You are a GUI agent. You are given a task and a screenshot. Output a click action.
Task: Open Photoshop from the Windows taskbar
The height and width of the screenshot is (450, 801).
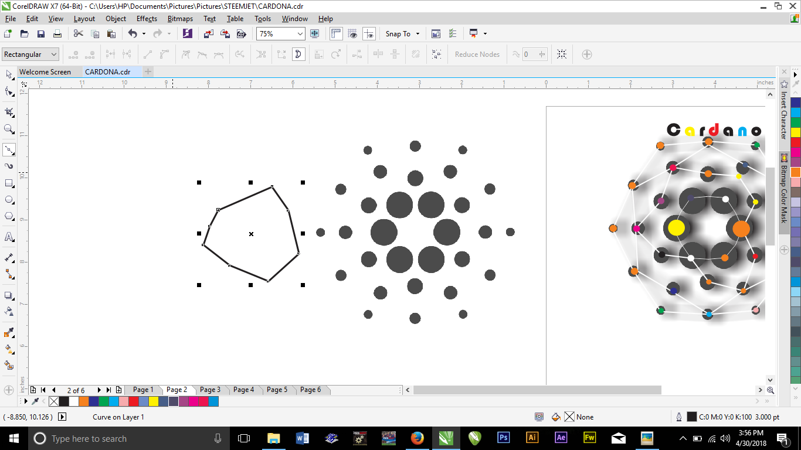pos(503,438)
